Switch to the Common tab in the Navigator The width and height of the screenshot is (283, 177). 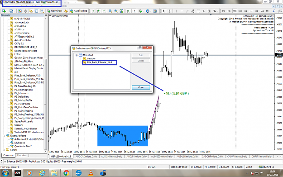coord(8,155)
